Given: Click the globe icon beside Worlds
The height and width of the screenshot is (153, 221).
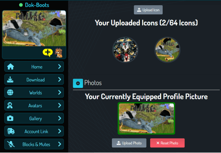Looking at the screenshot, I should (x=10, y=93).
